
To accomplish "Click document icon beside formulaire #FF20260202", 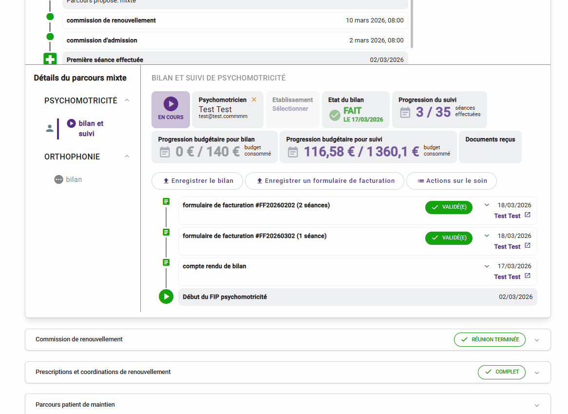I will [x=166, y=201].
